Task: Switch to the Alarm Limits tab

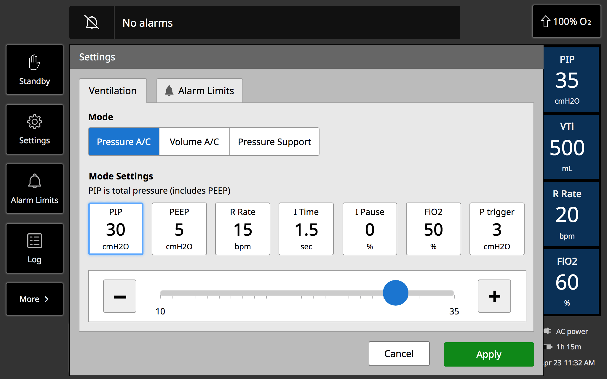Action: coord(200,91)
